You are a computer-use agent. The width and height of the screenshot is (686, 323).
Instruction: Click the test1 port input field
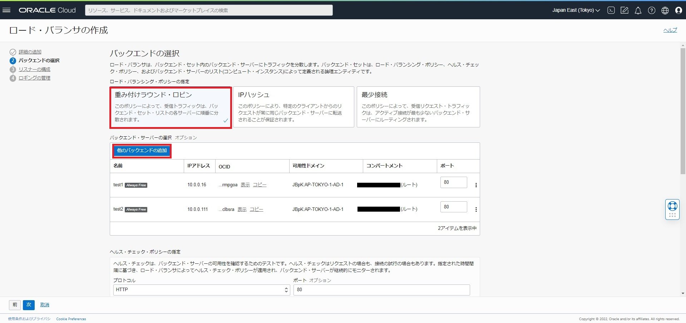(453, 182)
